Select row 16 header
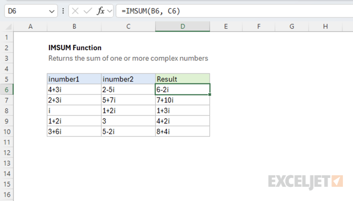353x201 pixels. pyautogui.click(x=7, y=194)
